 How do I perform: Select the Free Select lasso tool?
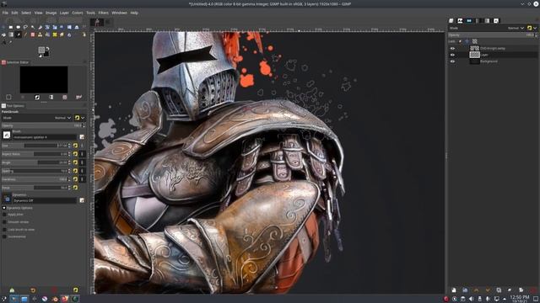tap(25, 27)
